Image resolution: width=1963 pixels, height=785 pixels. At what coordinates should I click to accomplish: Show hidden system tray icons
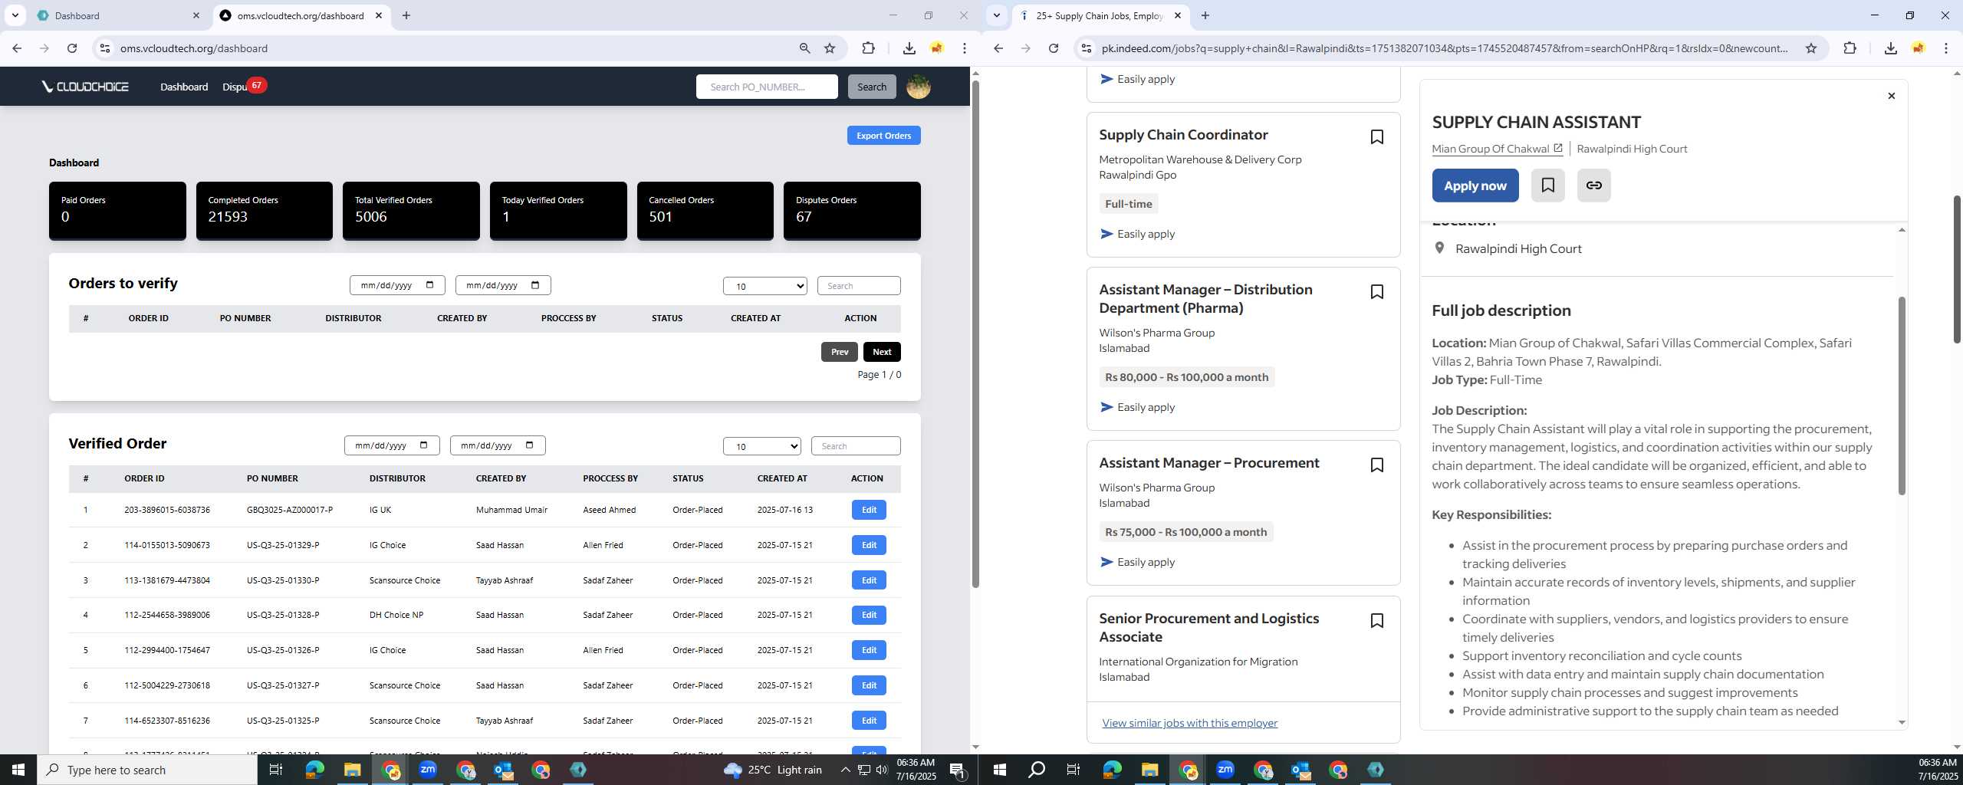tap(845, 770)
